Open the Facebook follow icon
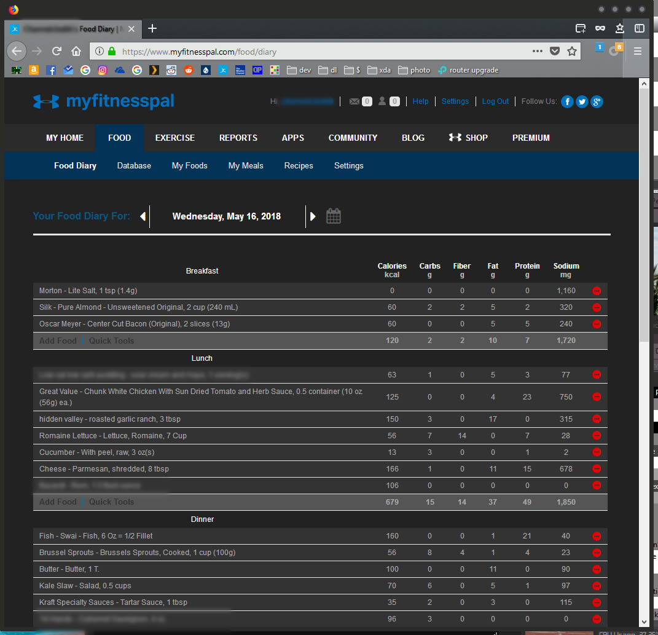658x635 pixels. [x=567, y=101]
